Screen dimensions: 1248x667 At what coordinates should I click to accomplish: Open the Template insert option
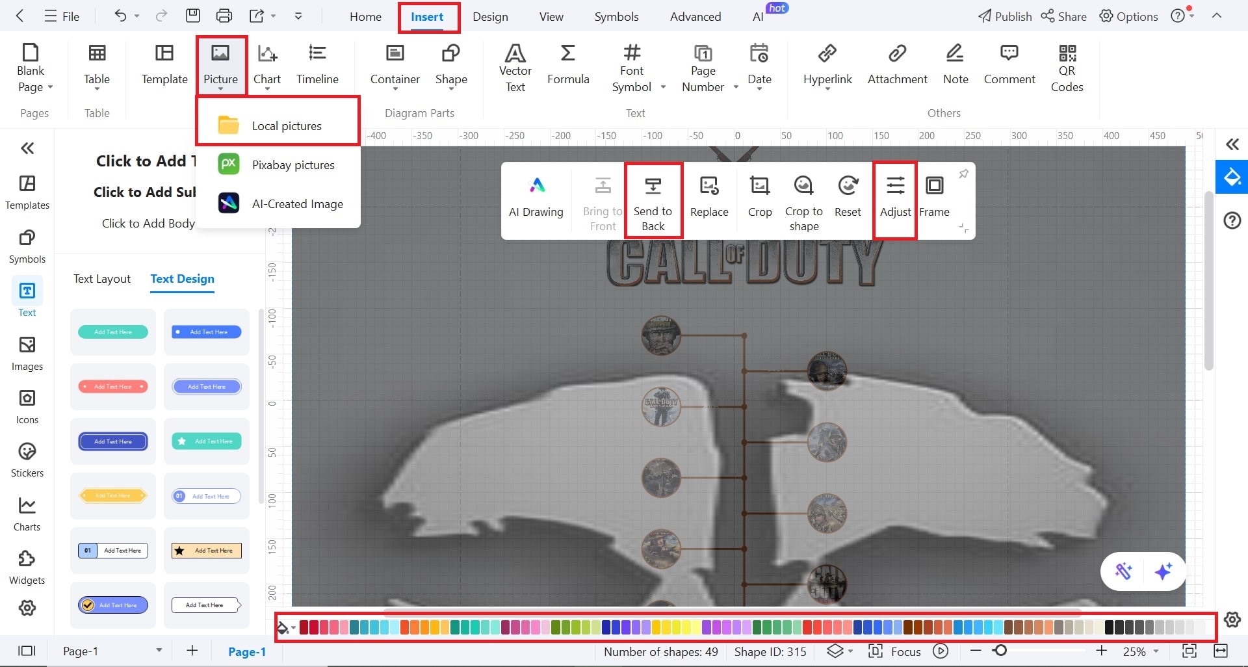[164, 64]
